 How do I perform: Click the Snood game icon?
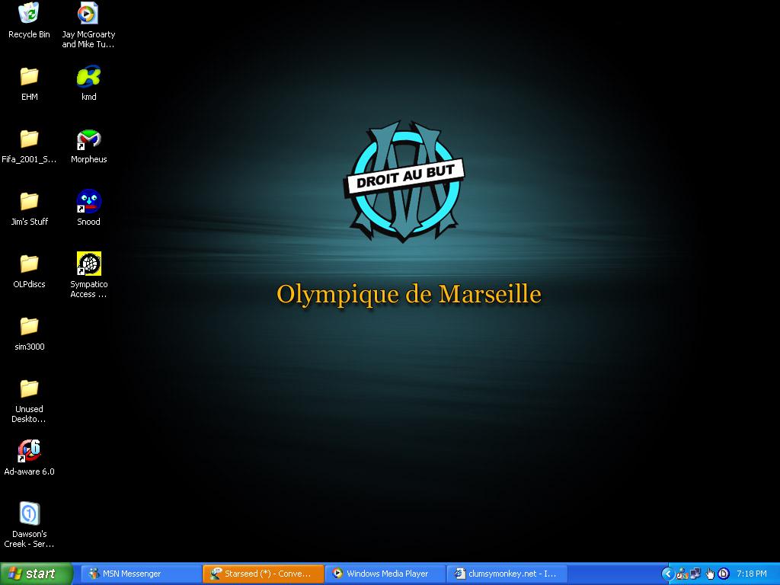click(88, 202)
